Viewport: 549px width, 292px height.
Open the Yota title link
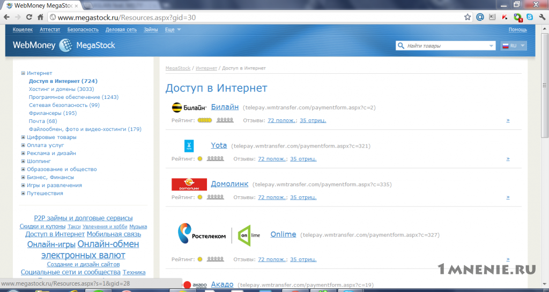pos(219,145)
